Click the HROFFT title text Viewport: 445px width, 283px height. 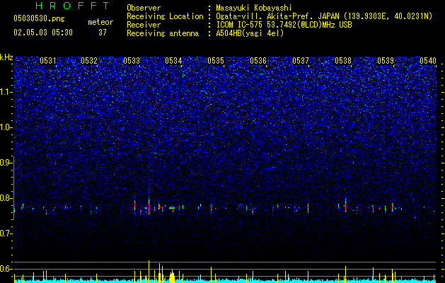coord(72,6)
